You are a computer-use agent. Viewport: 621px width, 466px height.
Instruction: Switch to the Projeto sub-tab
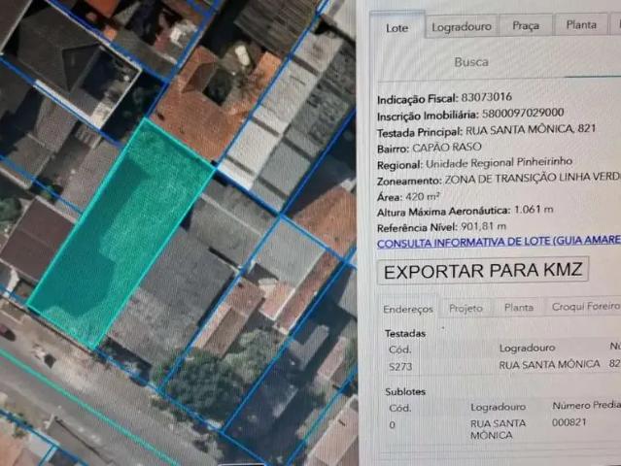pyautogui.click(x=466, y=308)
